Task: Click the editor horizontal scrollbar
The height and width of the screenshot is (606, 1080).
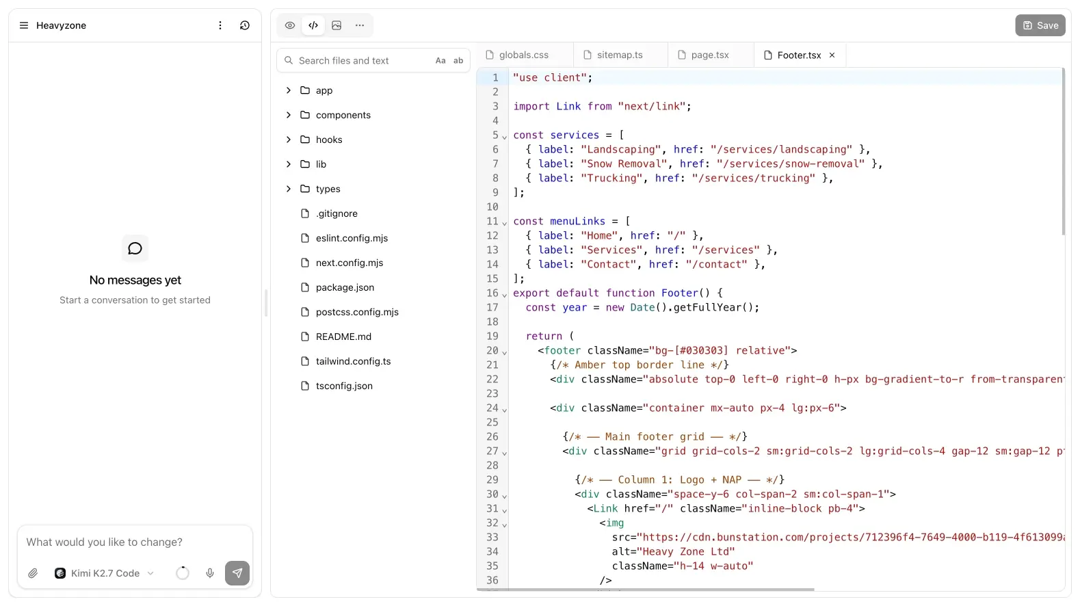Action: 646,589
